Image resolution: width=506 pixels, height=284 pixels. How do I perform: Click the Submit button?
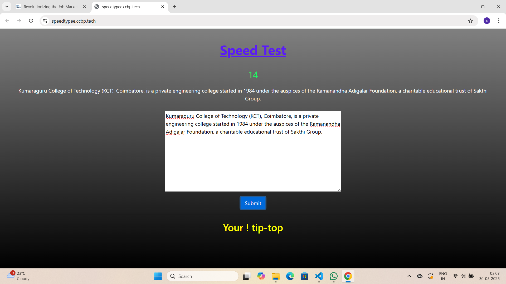pyautogui.click(x=253, y=203)
